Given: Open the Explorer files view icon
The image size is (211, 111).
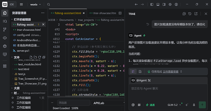Looking at the screenshot, I should (5, 13).
